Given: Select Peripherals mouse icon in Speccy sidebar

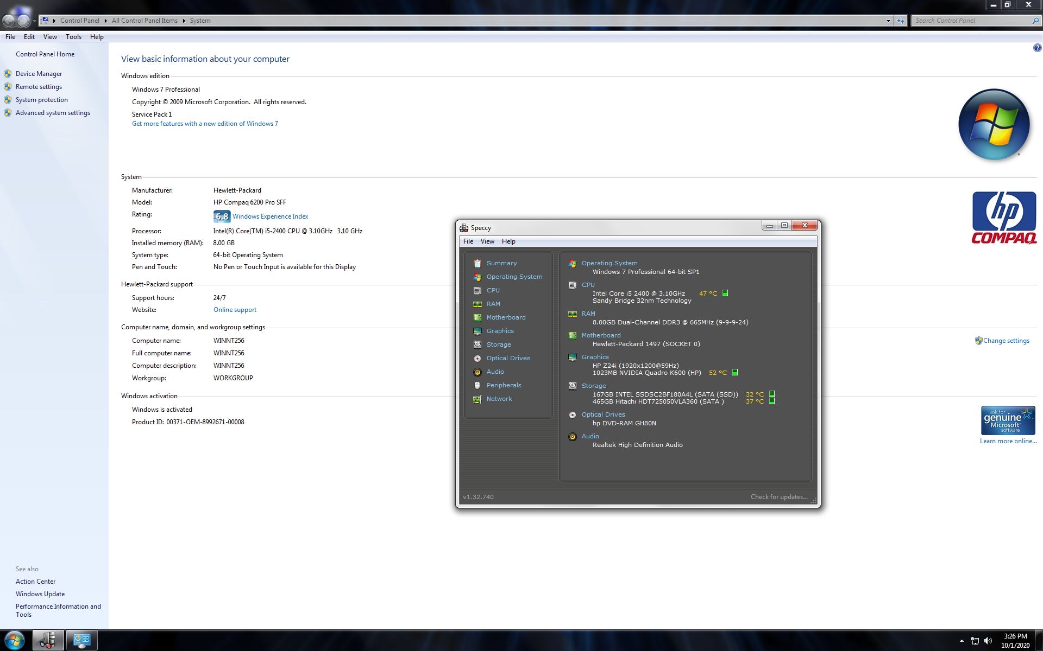Looking at the screenshot, I should 477,385.
